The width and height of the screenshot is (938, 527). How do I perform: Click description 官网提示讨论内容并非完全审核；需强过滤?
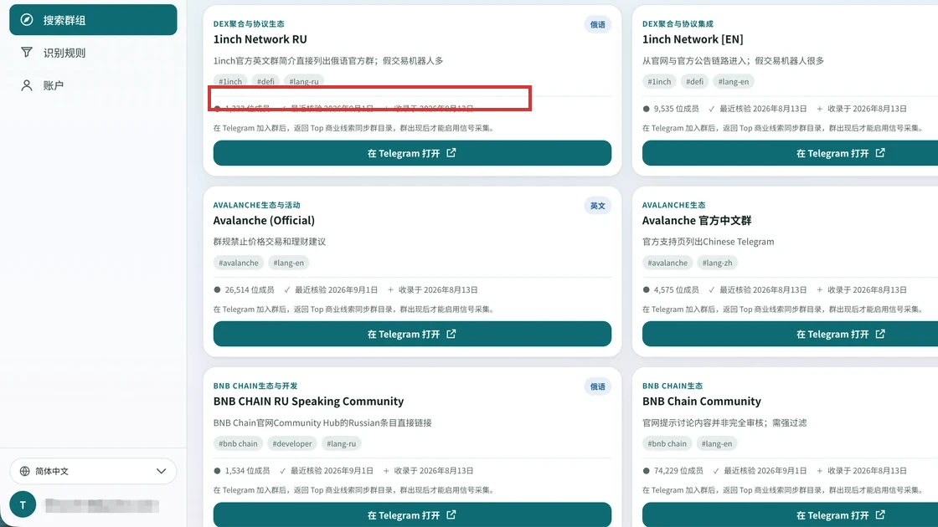point(724,422)
